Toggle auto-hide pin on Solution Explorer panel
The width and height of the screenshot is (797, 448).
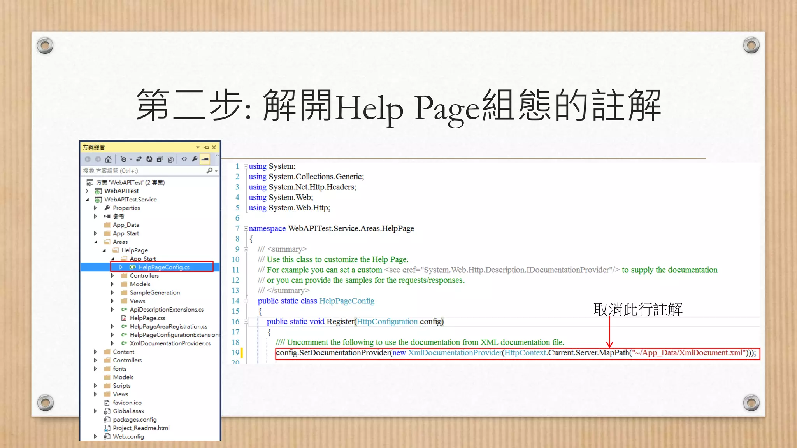pos(206,147)
